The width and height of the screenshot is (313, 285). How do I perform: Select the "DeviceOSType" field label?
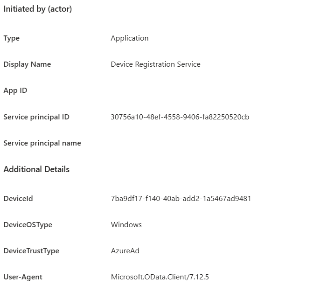tap(28, 225)
